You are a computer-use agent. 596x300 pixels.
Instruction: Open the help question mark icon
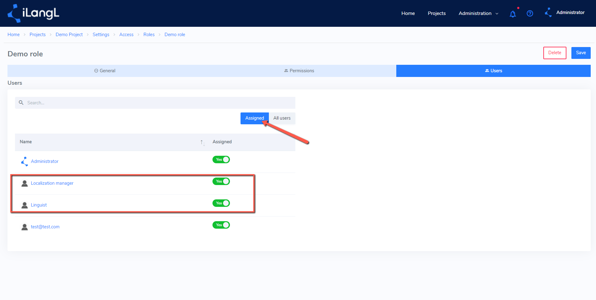click(x=530, y=13)
